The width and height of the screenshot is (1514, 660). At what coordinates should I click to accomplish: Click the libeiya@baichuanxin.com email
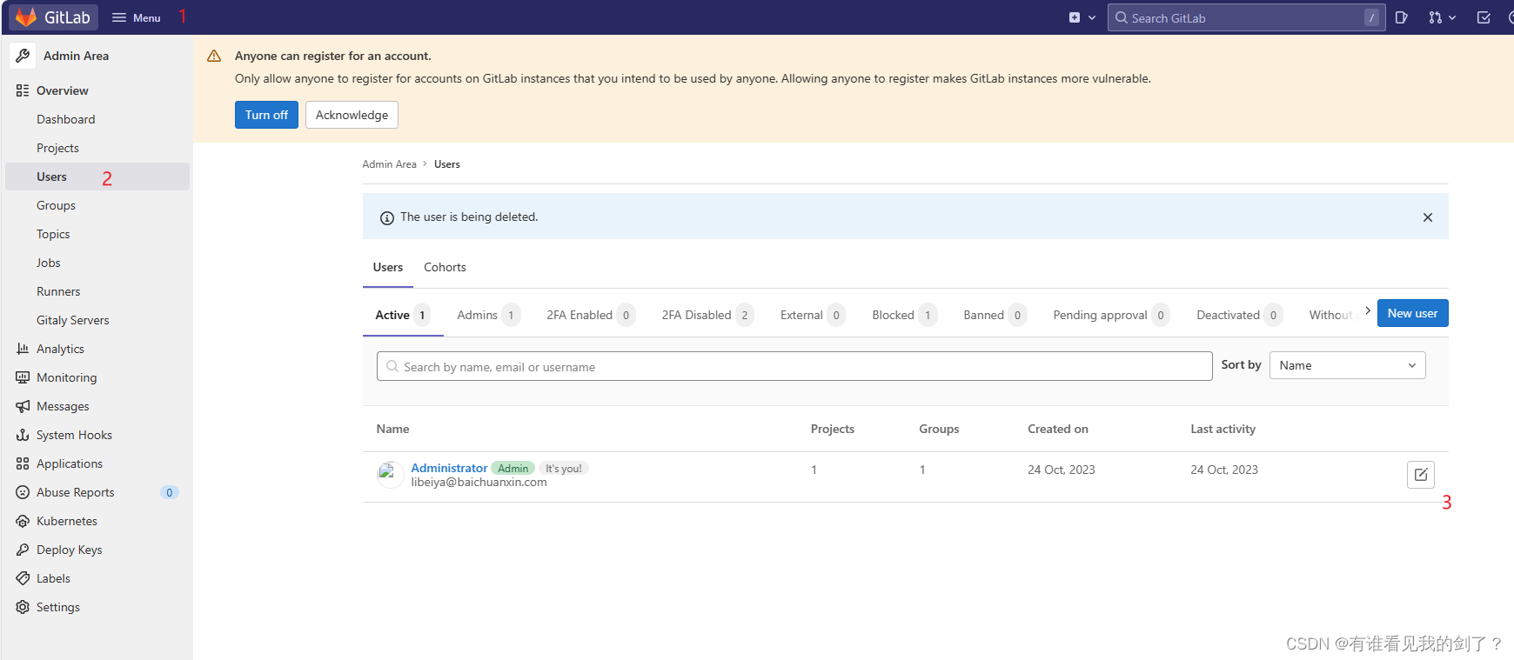(x=479, y=482)
